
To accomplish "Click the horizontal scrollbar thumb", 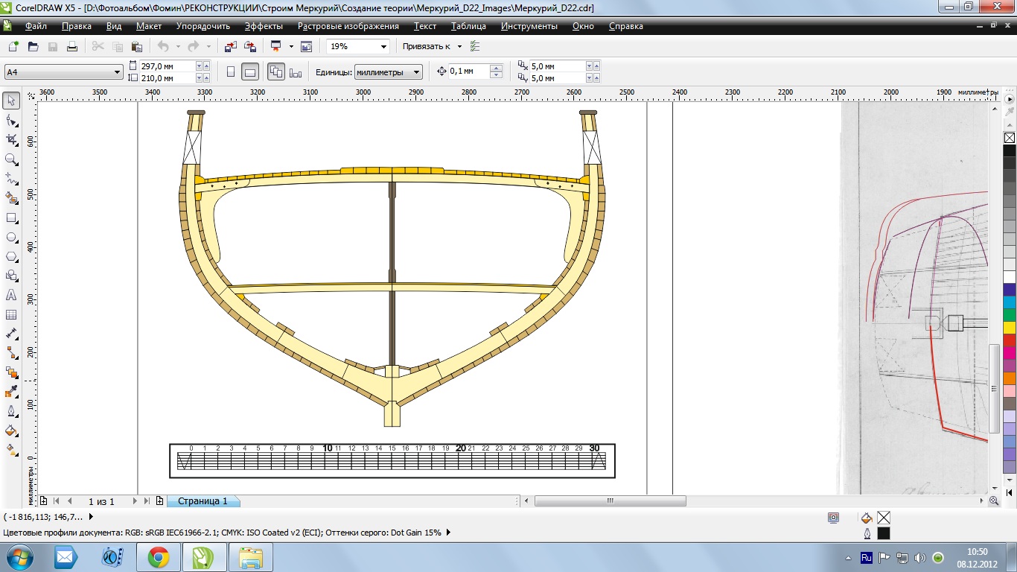I will [x=610, y=500].
